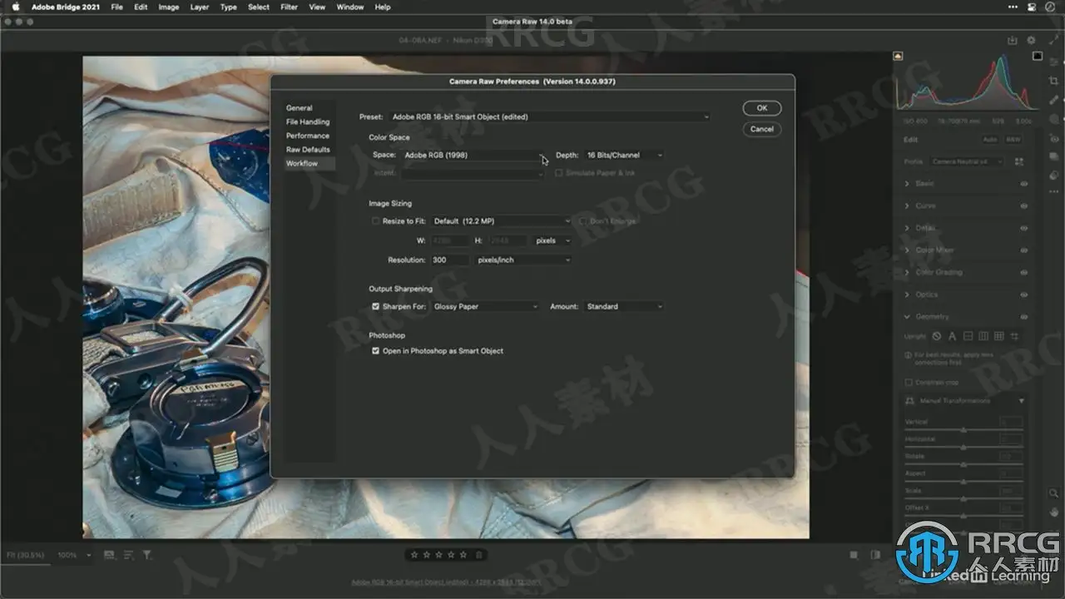
Task: Choose the Auto upright icon
Action: point(953,336)
